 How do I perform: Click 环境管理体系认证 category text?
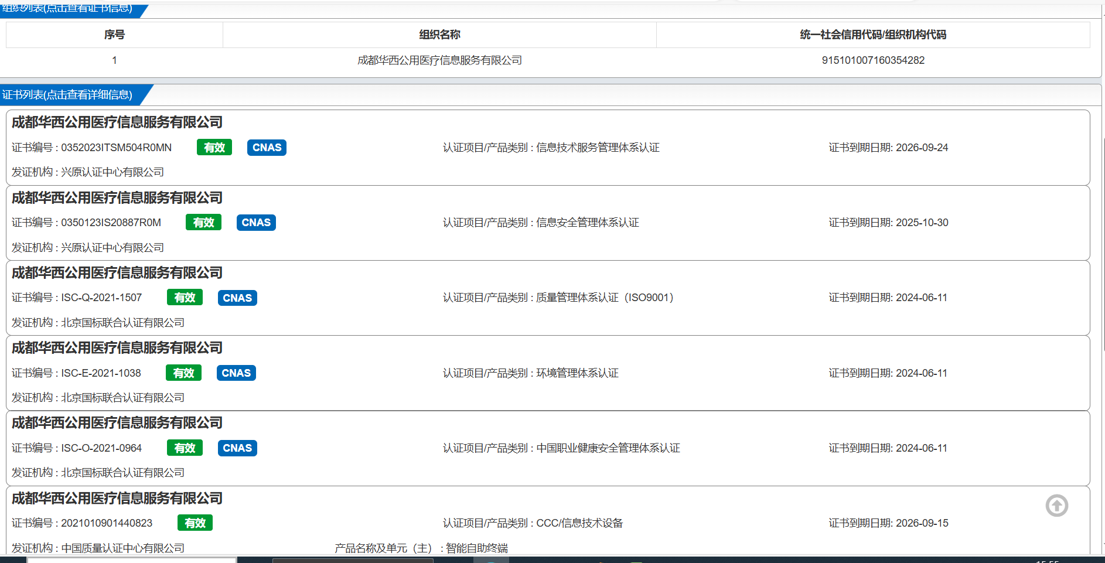pos(577,373)
